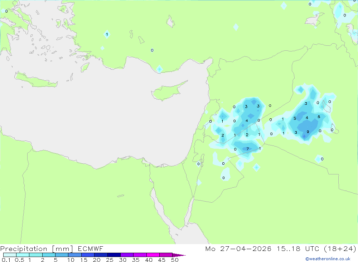Click the 20–25 mm legend color swatch
This screenshot has width=358, height=262.
(101, 255)
